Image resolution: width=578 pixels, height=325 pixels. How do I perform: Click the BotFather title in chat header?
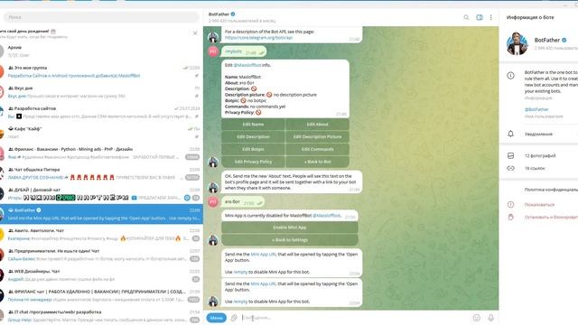point(219,14)
